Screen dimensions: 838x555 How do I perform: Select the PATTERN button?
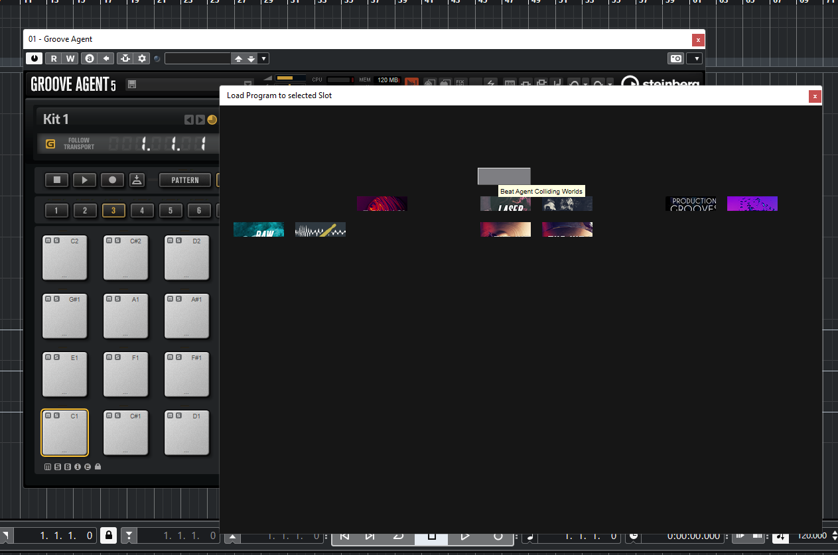pyautogui.click(x=185, y=180)
